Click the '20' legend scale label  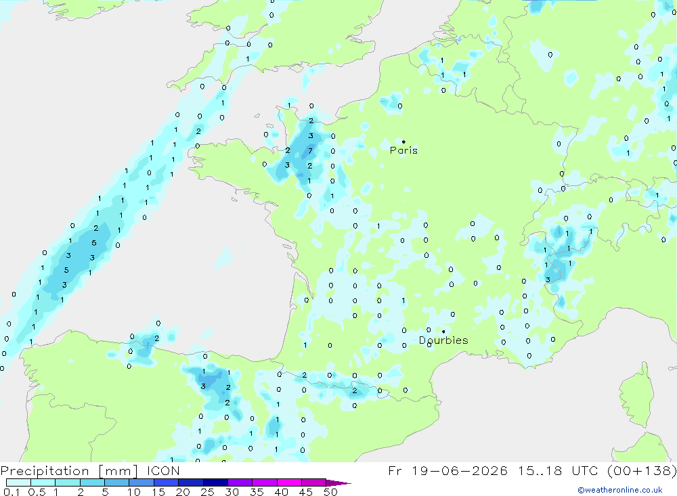tap(183, 492)
